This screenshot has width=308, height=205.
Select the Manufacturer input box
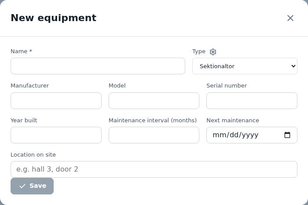click(x=56, y=101)
